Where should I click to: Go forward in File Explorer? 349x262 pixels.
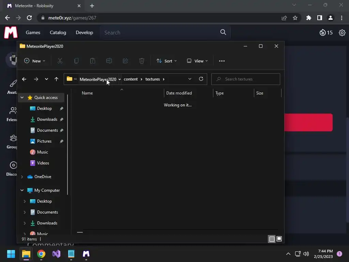(36, 79)
